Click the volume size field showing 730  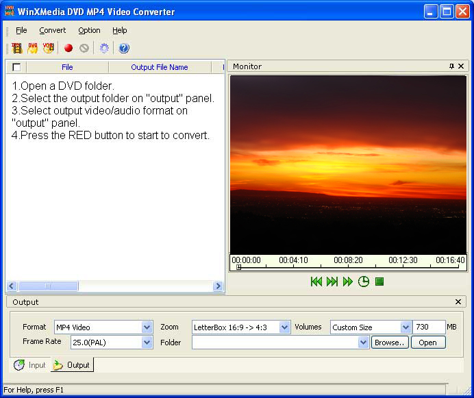coord(429,327)
